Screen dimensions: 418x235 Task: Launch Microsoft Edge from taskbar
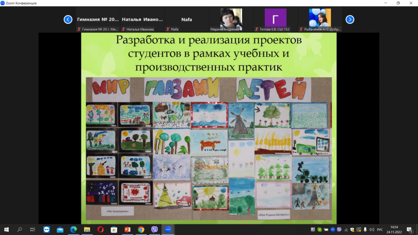point(73,229)
